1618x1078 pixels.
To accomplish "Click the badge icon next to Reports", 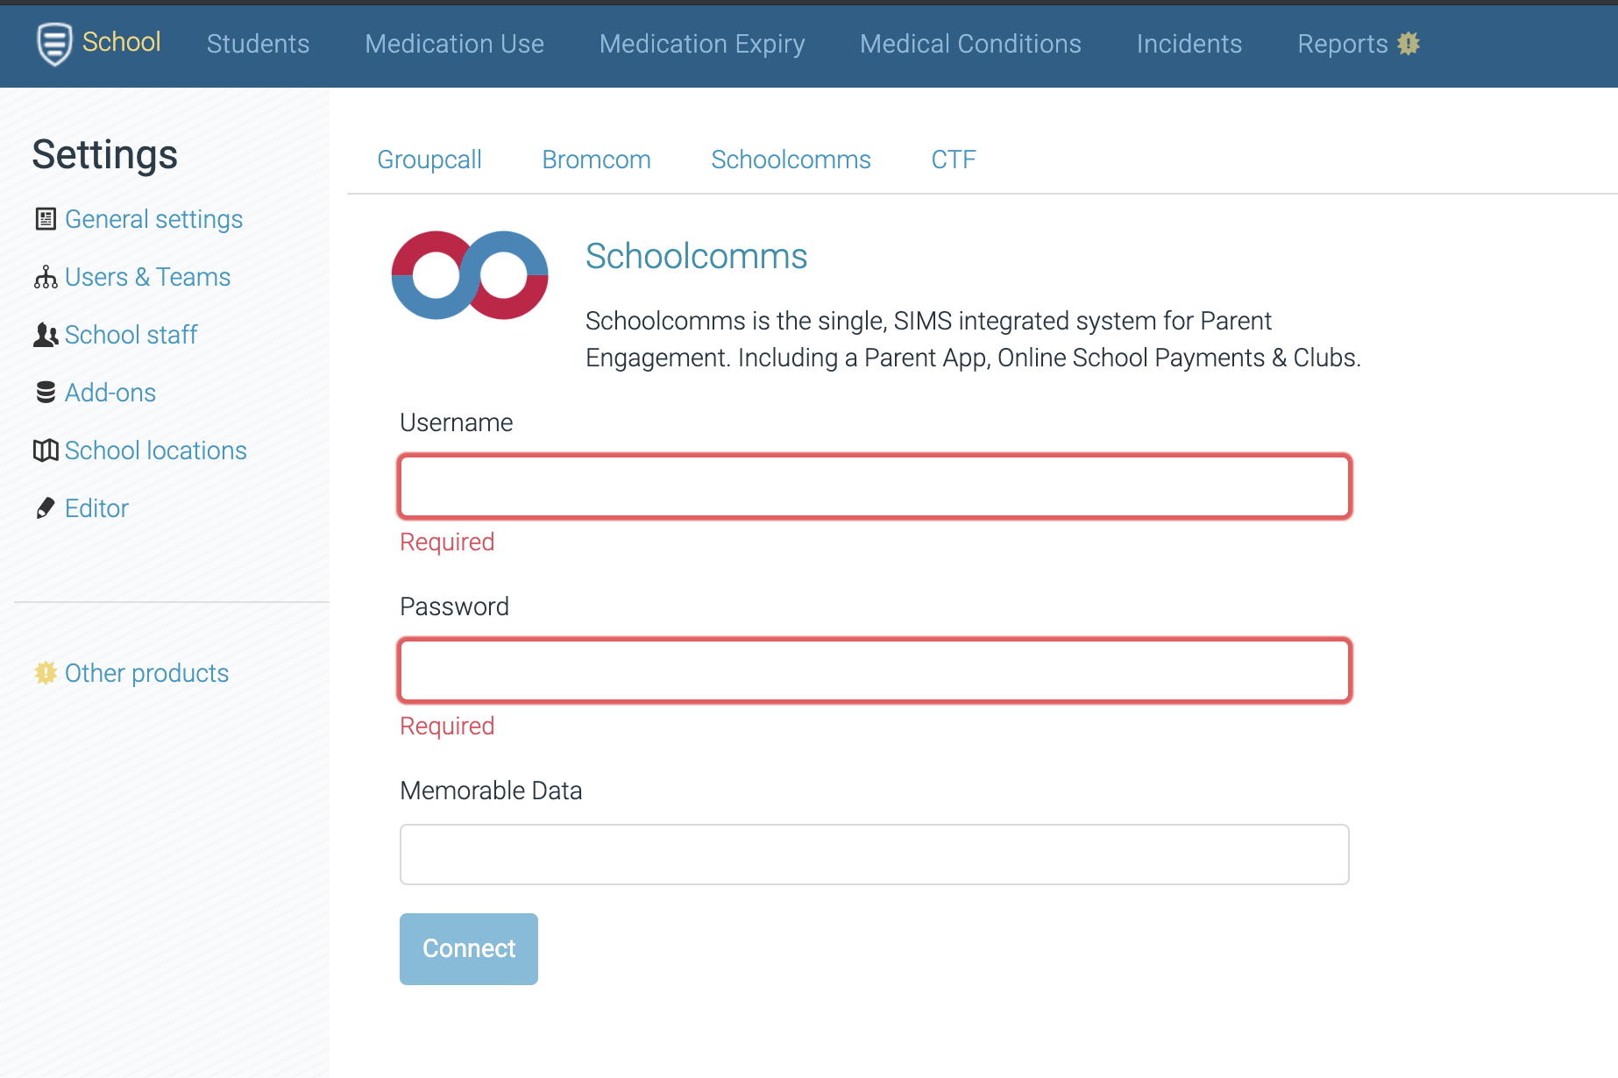I will 1409,43.
